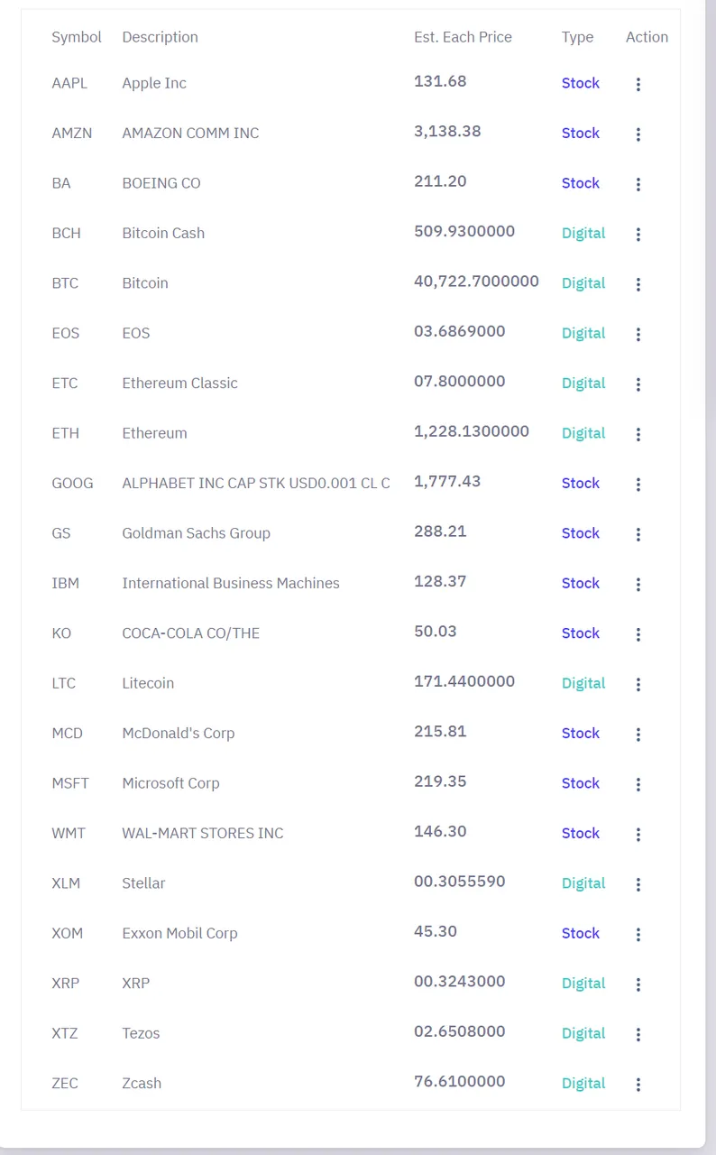
Task: Select the GS symbol cell
Action: 60,533
